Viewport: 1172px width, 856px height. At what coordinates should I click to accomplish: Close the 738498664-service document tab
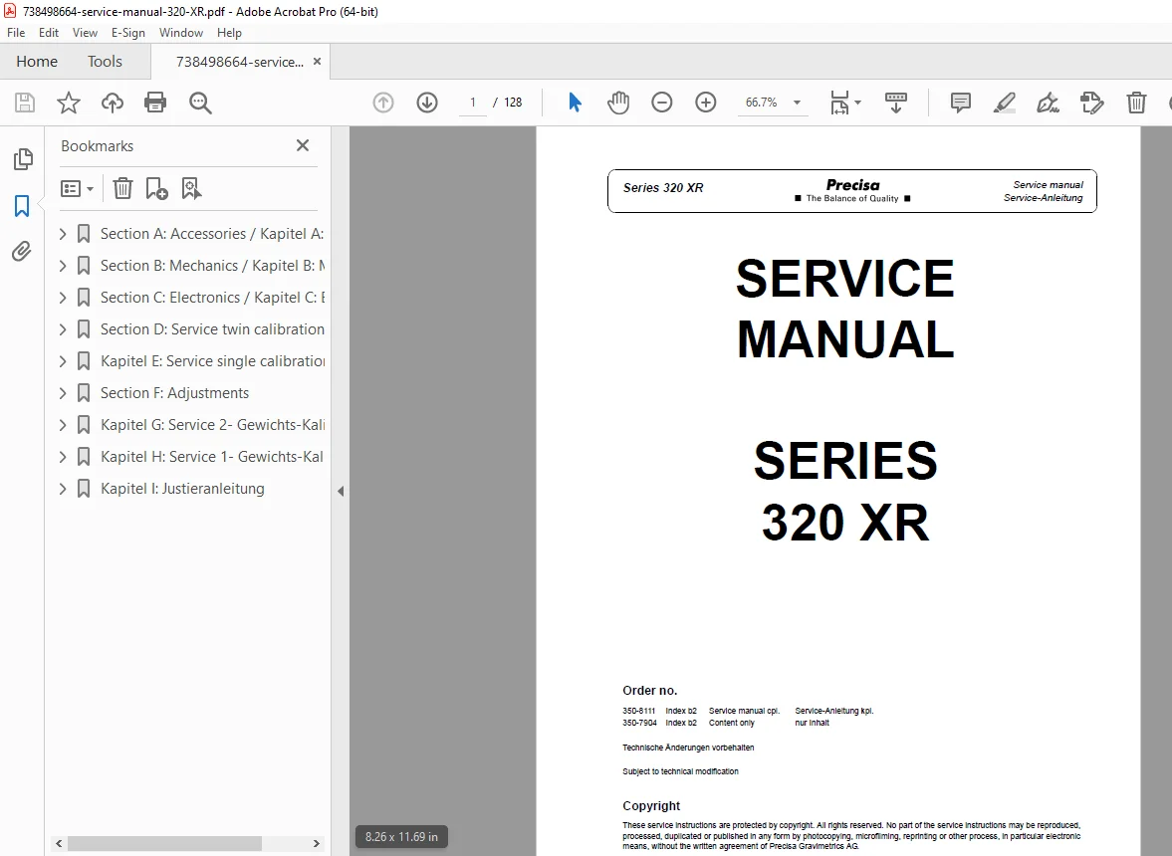[x=317, y=62]
